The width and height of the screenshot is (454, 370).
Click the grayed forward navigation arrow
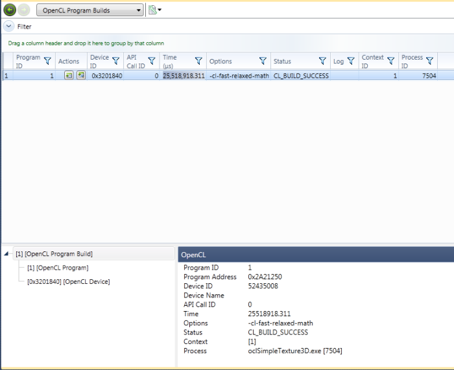click(x=25, y=10)
